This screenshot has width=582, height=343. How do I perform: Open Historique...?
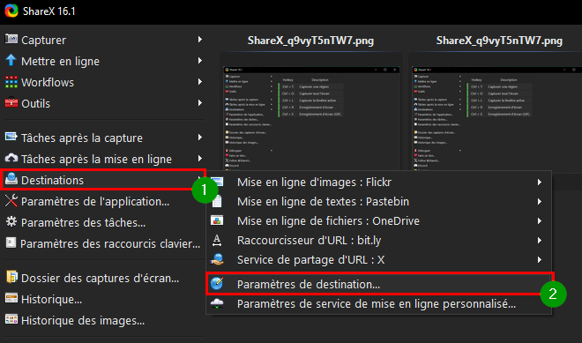103,299
